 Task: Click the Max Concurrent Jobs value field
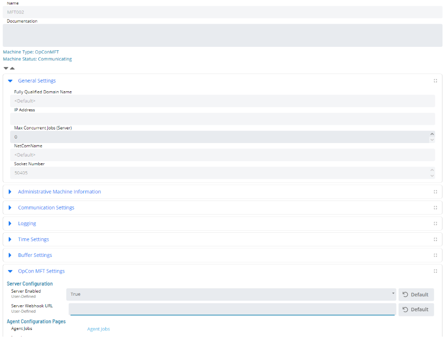click(220, 137)
